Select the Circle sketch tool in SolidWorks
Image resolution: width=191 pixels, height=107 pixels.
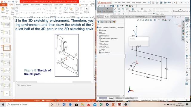pyautogui.click(x=119, y=9)
